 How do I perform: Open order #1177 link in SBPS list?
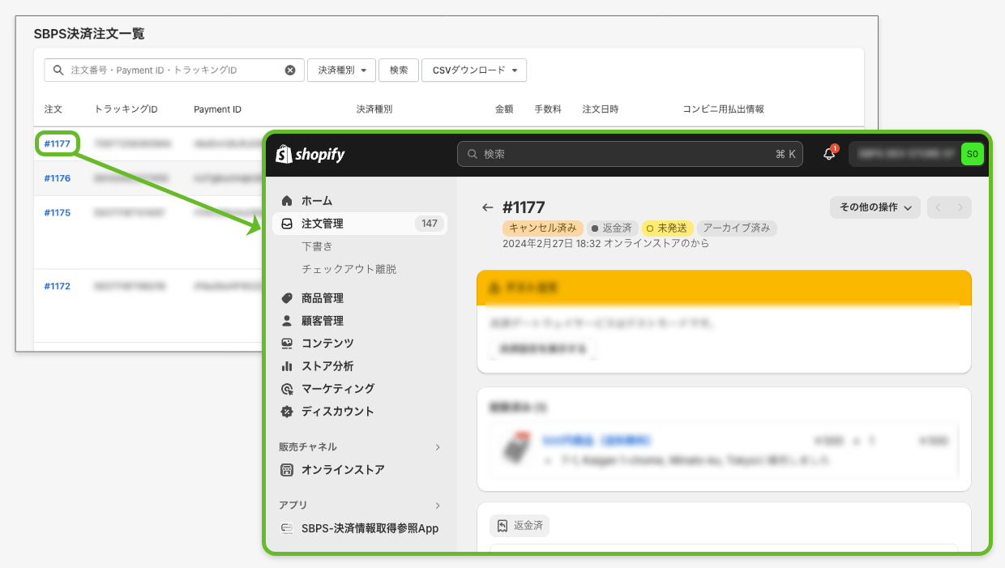coord(57,144)
